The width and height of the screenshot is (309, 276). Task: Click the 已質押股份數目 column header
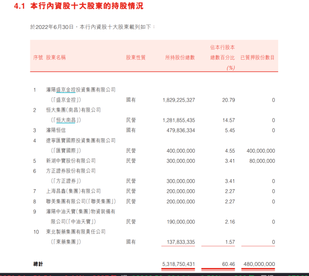click(257, 57)
